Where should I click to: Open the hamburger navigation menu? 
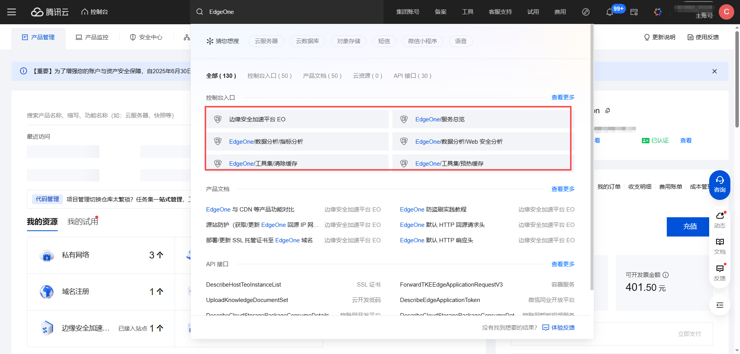tap(12, 12)
